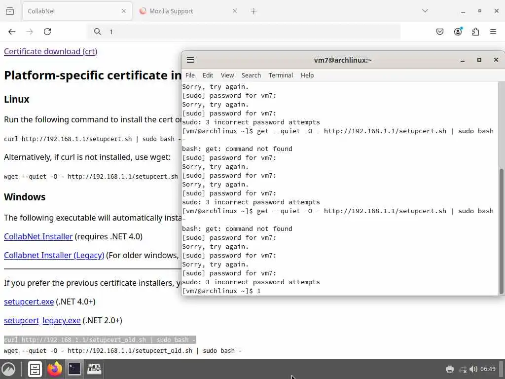
Task: Download setupcert_legacy.exe link
Action: 42,320
